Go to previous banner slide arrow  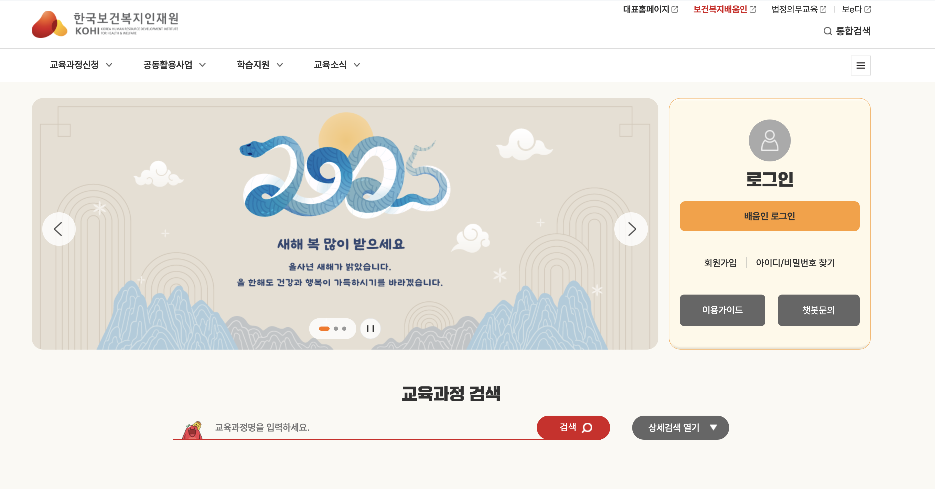(59, 229)
